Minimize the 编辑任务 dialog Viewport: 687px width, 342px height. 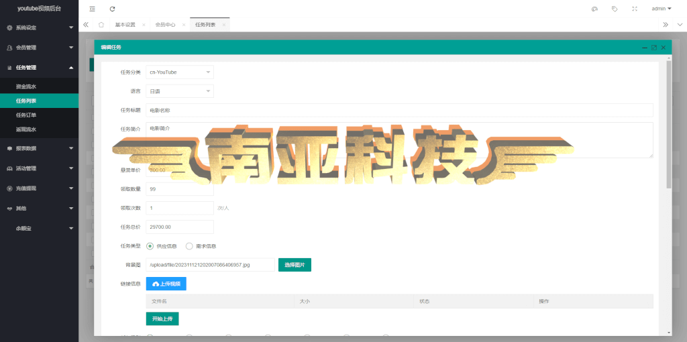(645, 48)
